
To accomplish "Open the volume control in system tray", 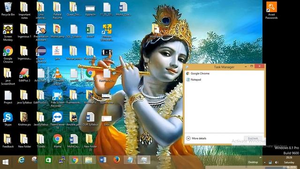I will 277,162.
